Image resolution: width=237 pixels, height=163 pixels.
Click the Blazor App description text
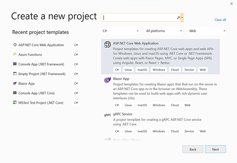[165, 91]
